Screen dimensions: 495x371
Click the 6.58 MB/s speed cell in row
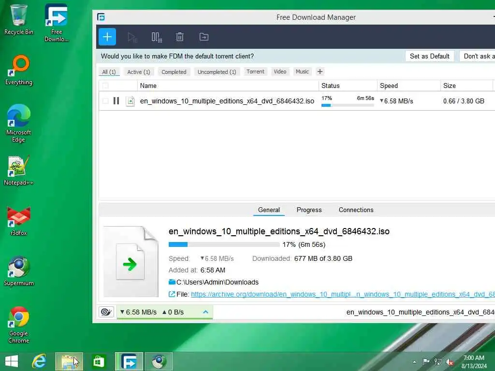tap(396, 101)
